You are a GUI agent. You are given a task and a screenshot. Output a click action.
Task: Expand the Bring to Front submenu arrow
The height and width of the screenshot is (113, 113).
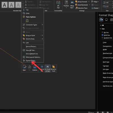(42, 35)
